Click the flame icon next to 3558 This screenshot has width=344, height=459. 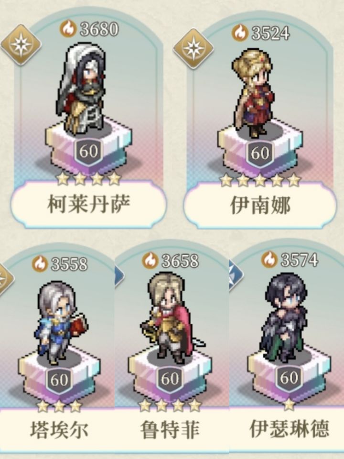[x=40, y=263]
